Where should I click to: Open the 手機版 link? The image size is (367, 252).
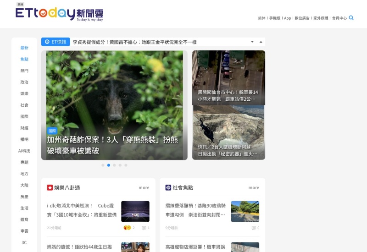275,18
